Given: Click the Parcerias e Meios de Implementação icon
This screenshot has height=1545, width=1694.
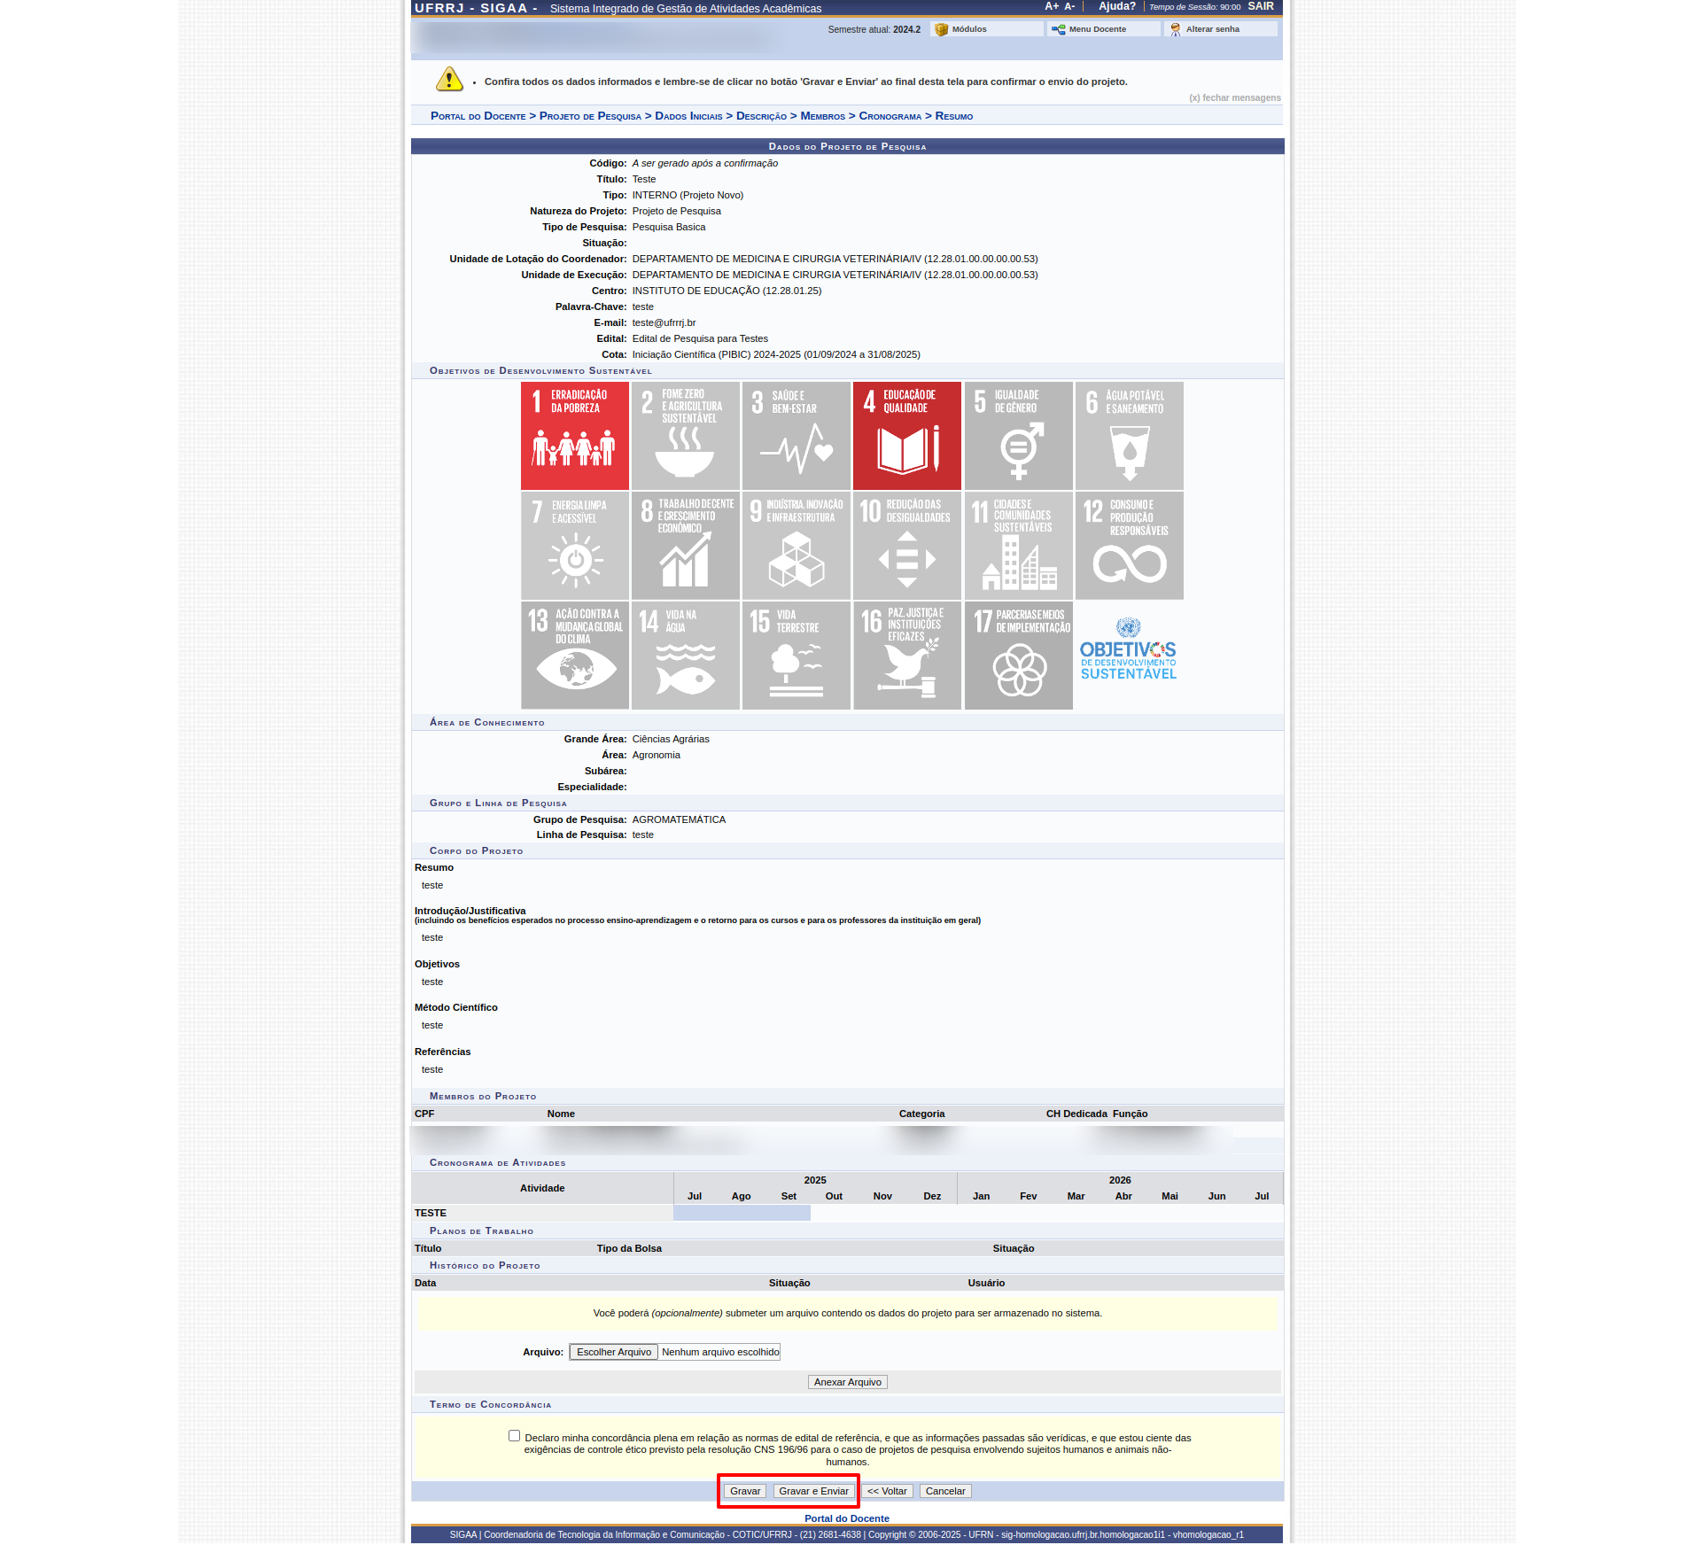Looking at the screenshot, I should (x=1018, y=656).
